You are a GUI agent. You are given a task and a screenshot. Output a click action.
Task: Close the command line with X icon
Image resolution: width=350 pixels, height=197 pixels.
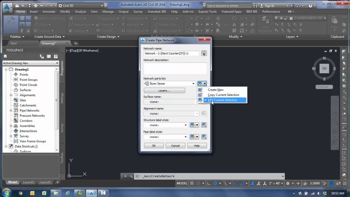coord(125,176)
